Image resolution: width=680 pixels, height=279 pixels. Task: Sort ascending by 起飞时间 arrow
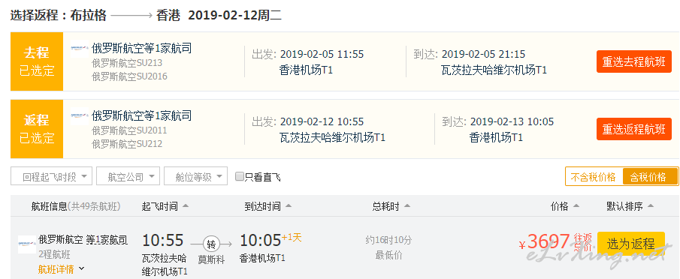coord(185,206)
